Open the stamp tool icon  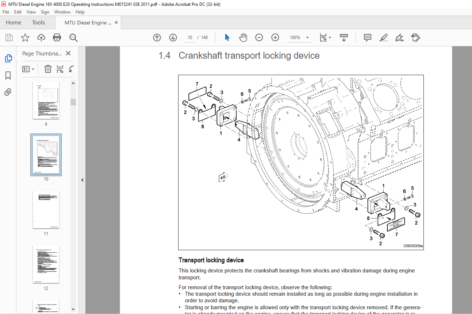415,38
